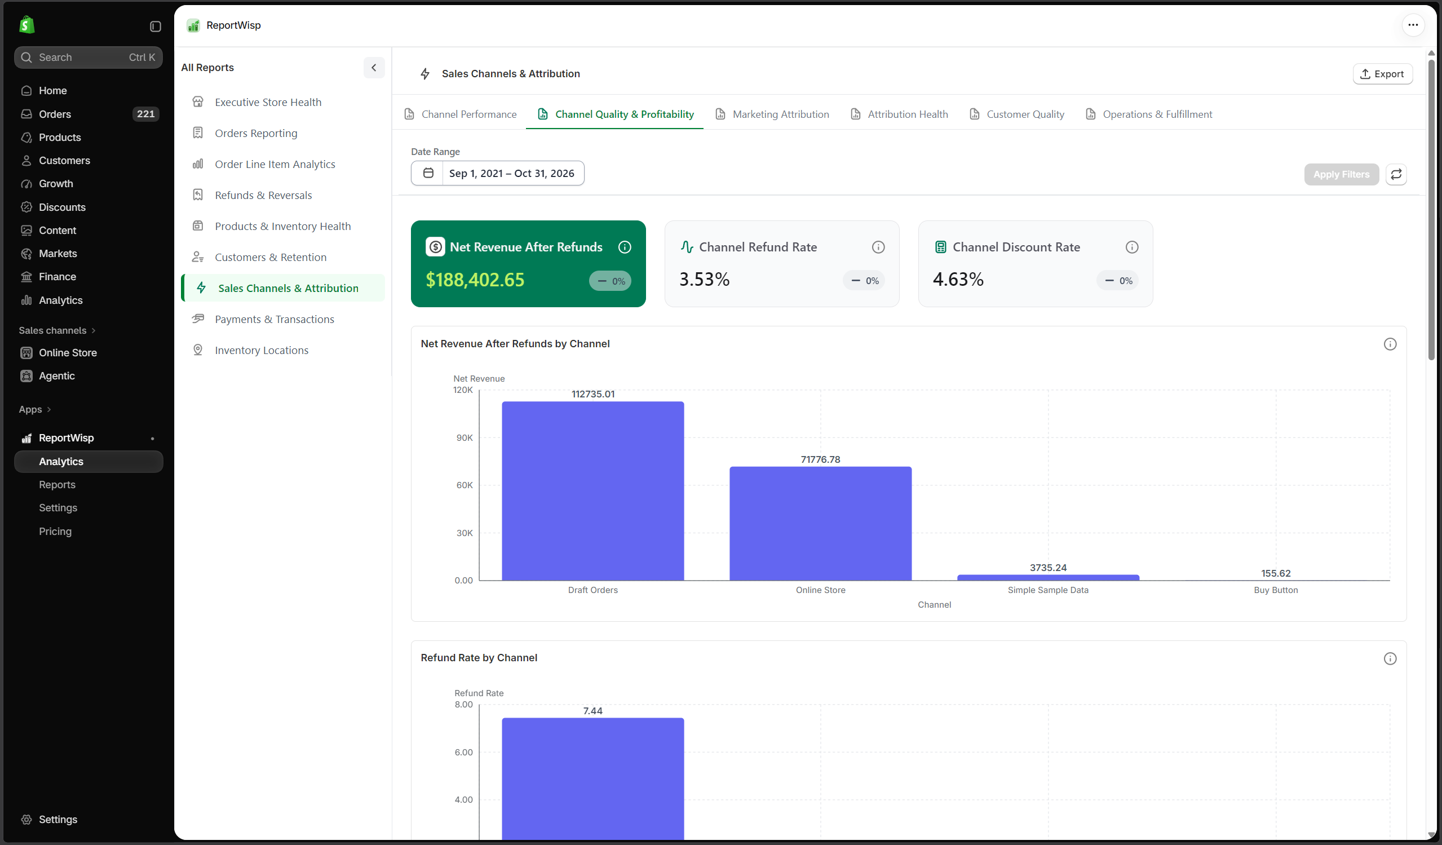Click the Draft Orders revenue bar
The width and height of the screenshot is (1442, 845).
click(x=593, y=491)
